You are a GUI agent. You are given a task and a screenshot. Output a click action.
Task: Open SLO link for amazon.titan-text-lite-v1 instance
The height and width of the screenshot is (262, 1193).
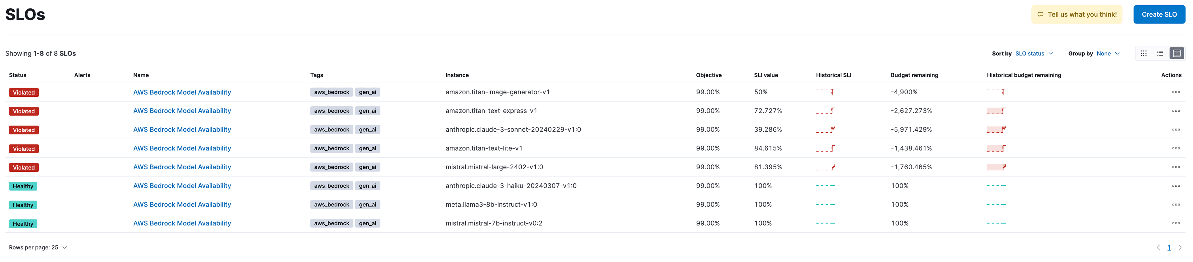[182, 148]
